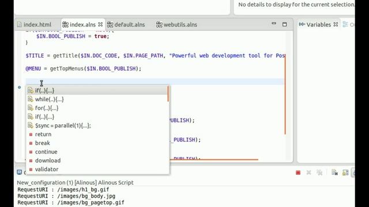The width and height of the screenshot is (369, 207).
Task: Click the index.alns file icon on tab
Action: click(65, 24)
